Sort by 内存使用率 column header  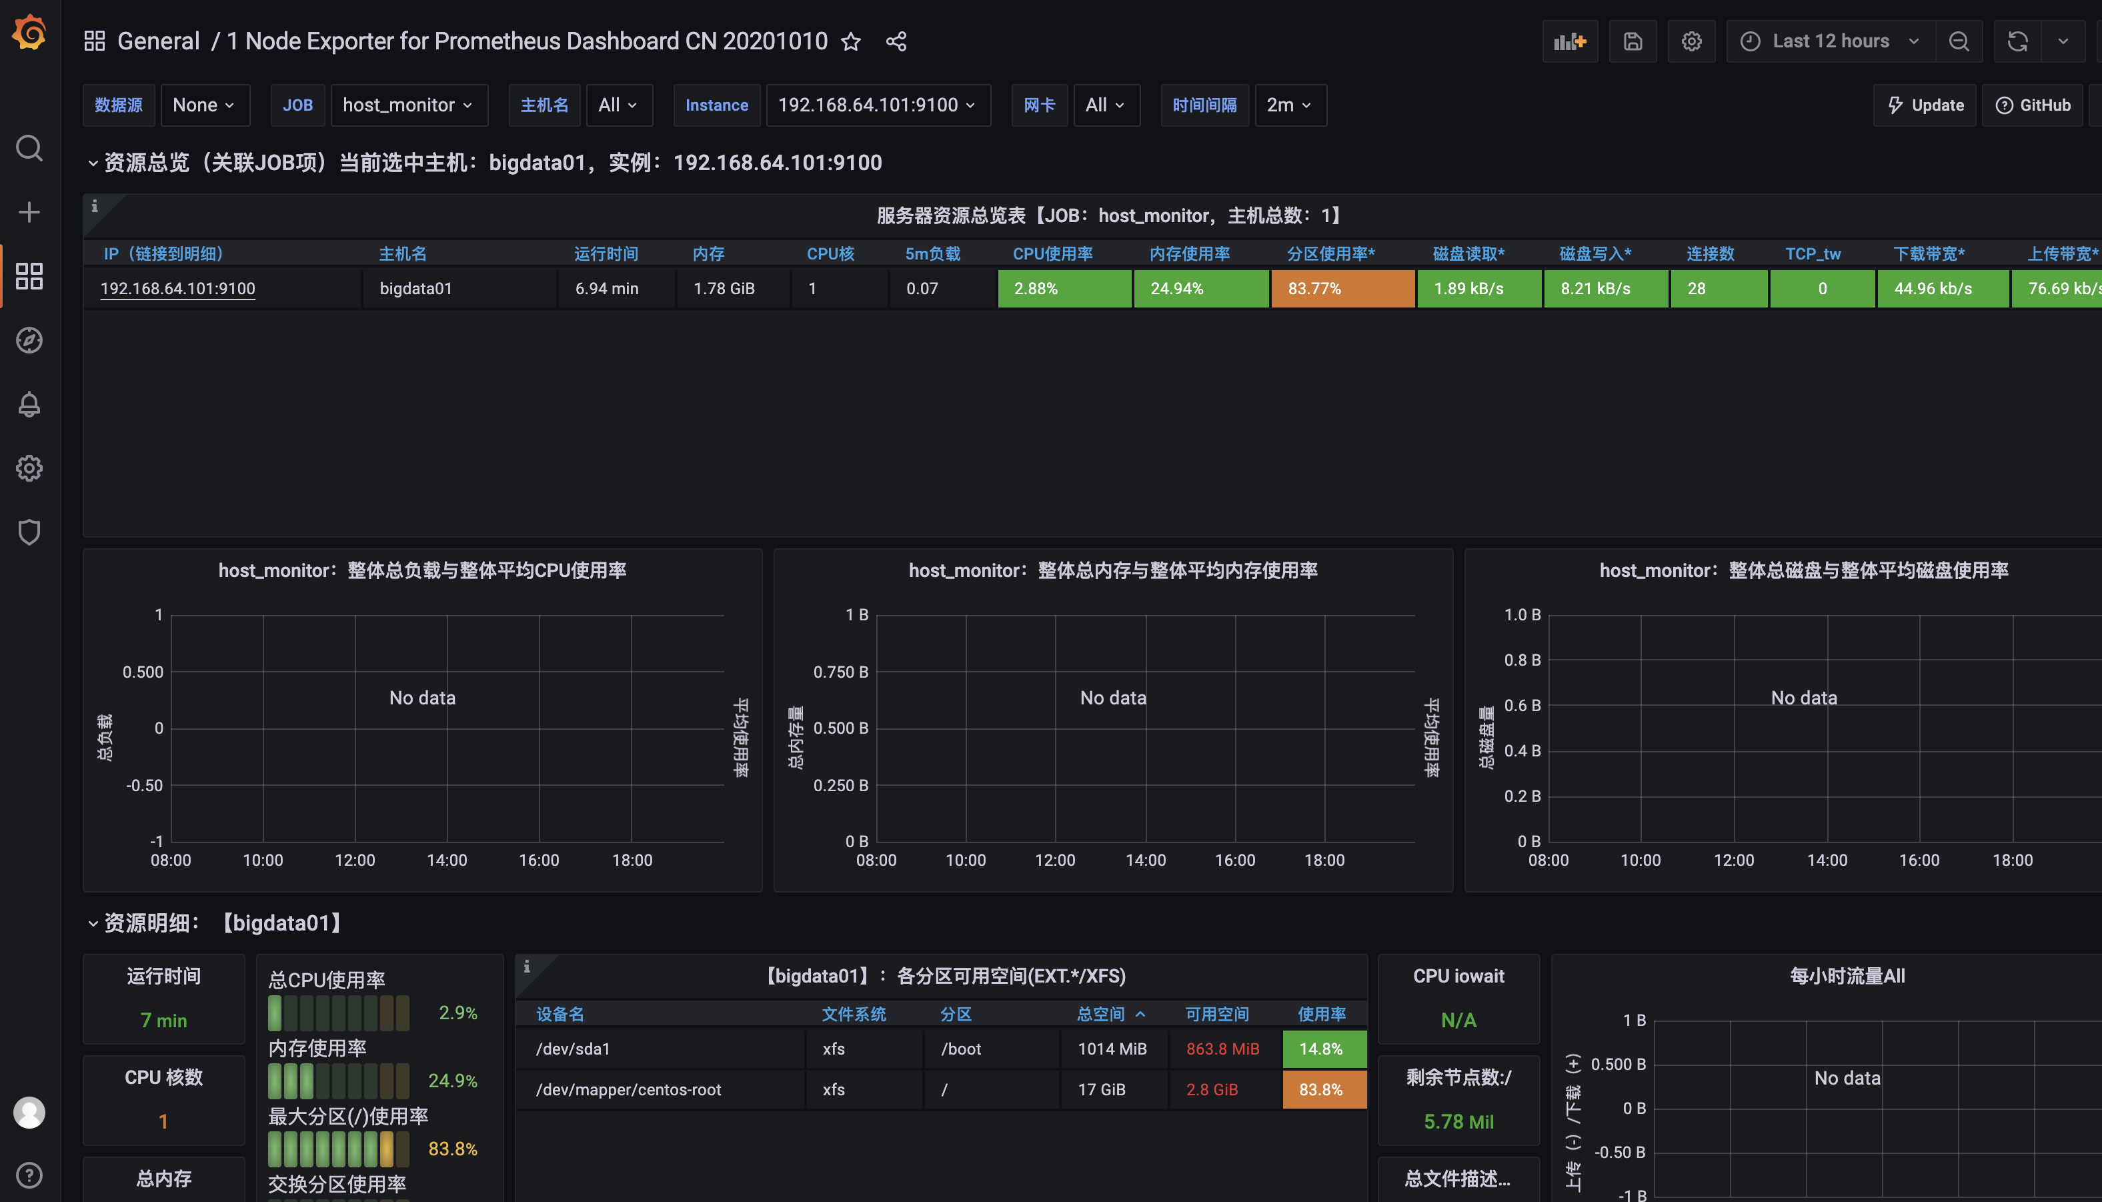1190,253
